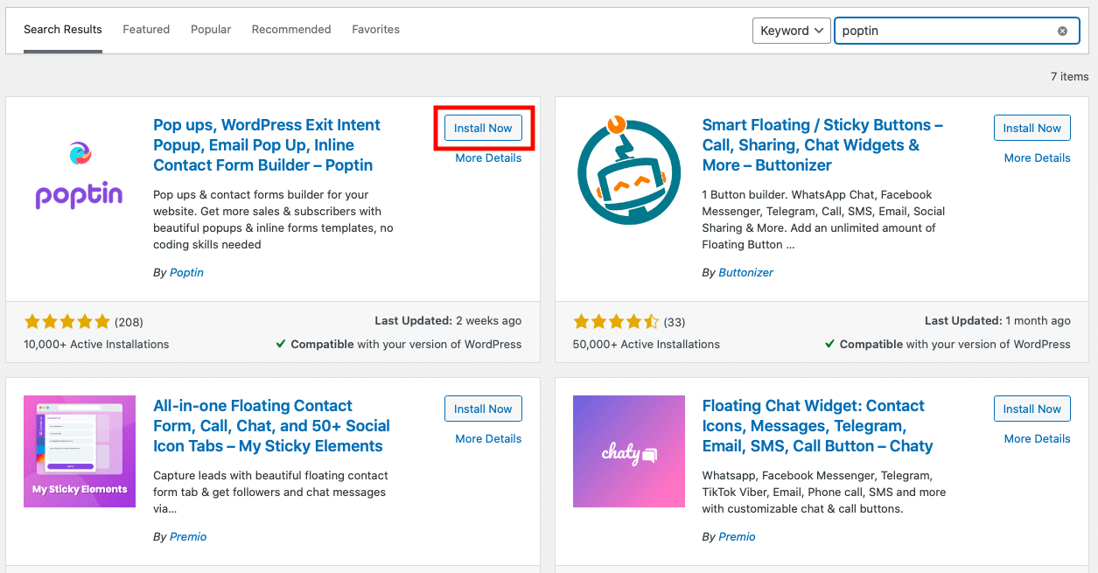The image size is (1098, 573).
Task: Click the My Sticky Elements plugin thumbnail
Action: 80,451
